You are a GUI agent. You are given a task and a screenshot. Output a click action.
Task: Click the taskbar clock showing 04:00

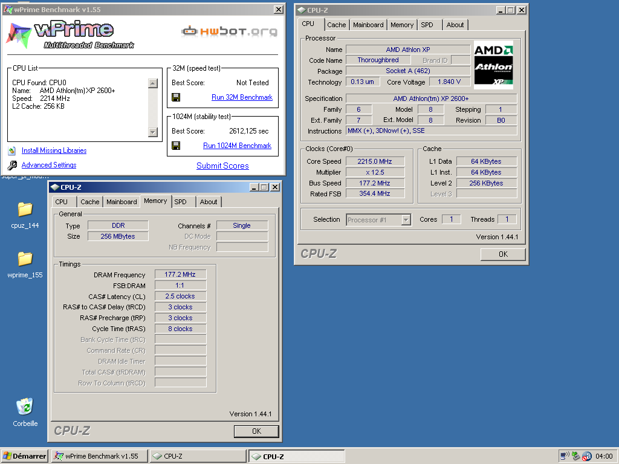pyautogui.click(x=604, y=456)
